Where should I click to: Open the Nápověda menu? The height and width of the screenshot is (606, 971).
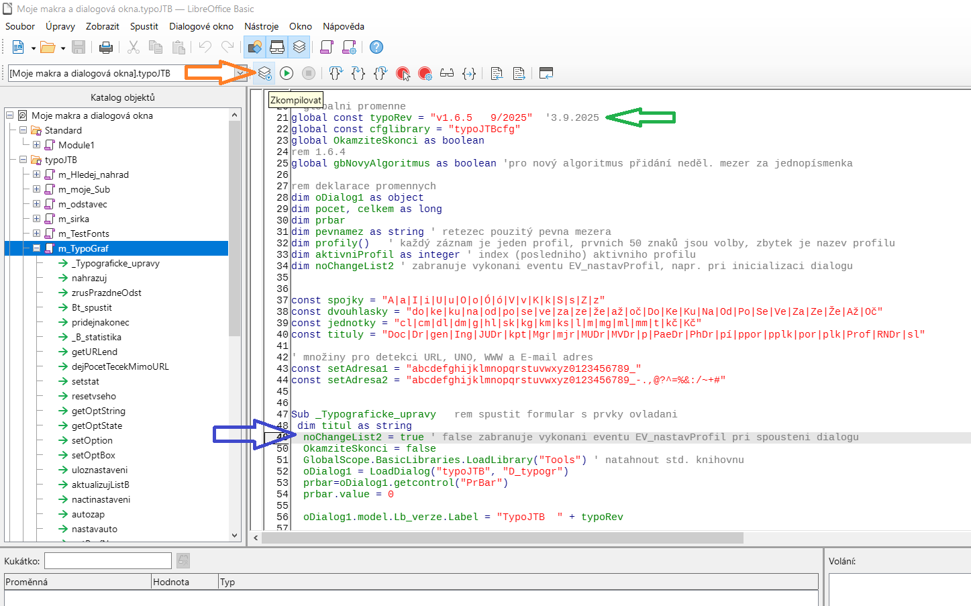click(344, 26)
